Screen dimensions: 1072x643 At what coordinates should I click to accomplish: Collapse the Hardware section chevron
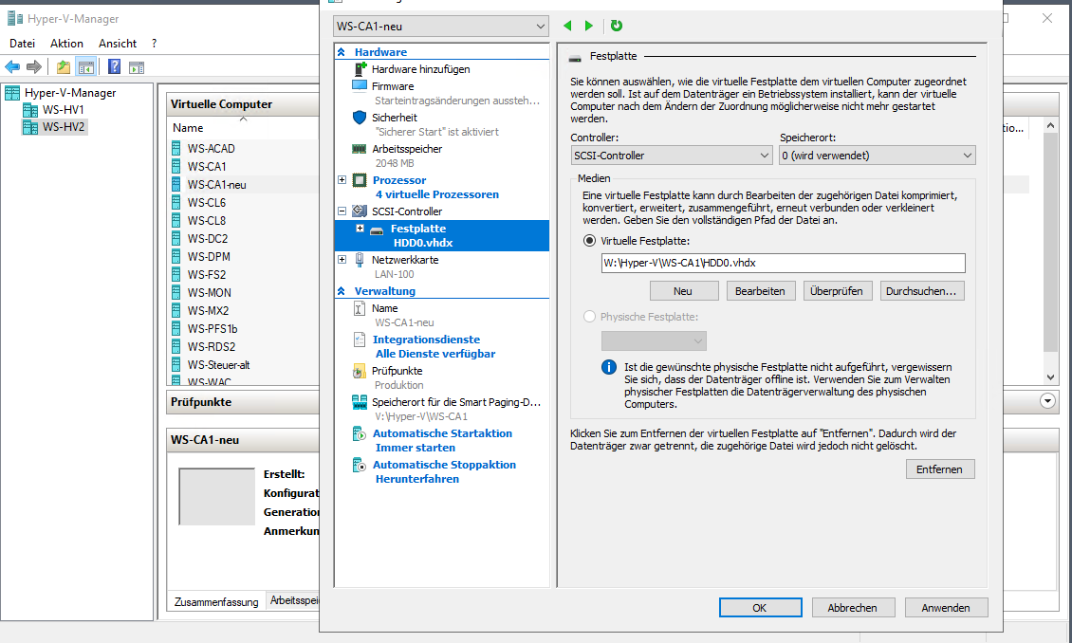pos(342,52)
